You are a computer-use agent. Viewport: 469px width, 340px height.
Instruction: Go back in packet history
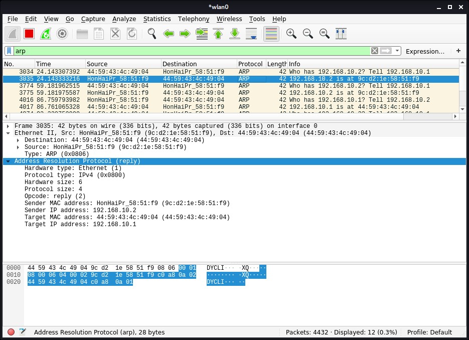(169, 34)
